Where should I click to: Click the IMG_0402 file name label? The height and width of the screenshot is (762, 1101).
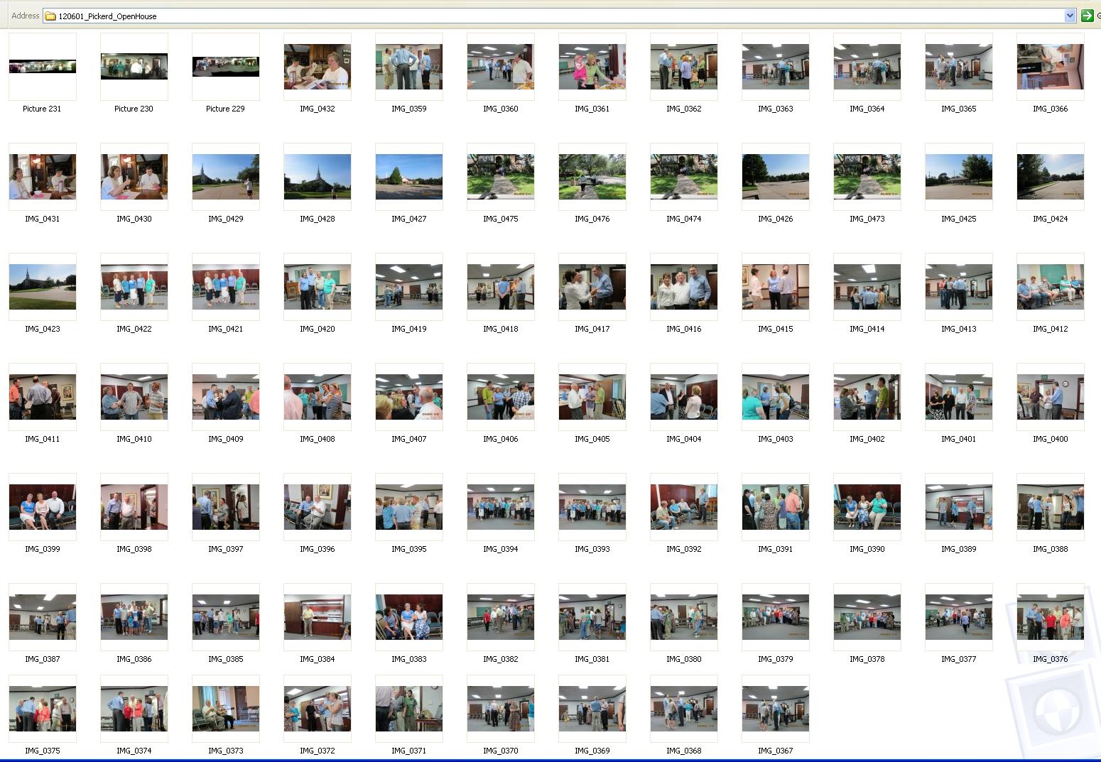867,439
